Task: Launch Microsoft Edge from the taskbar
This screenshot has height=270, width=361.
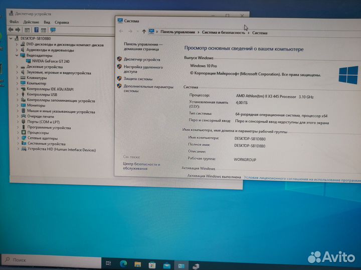Action: [x=123, y=263]
